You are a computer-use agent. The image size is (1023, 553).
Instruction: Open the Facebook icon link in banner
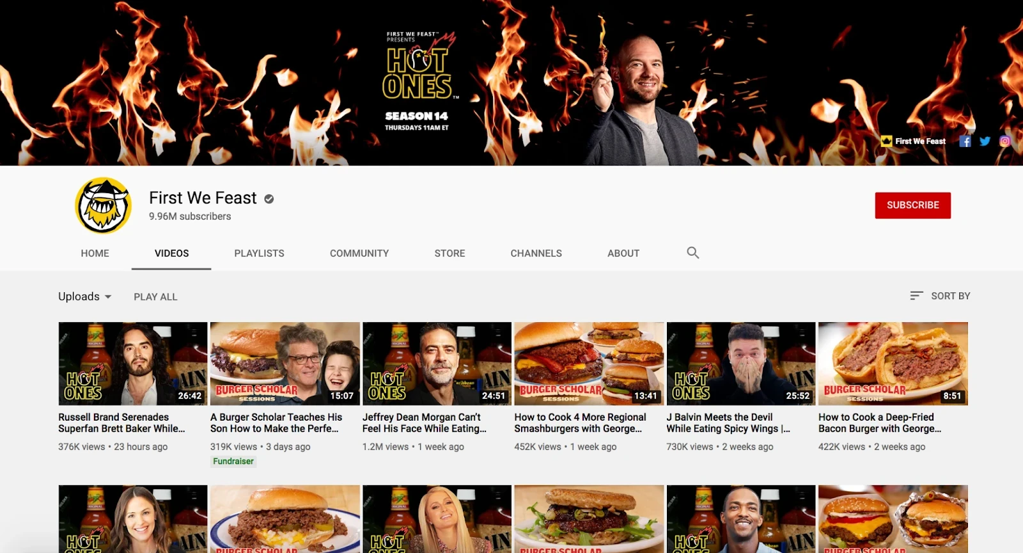pyautogui.click(x=965, y=141)
